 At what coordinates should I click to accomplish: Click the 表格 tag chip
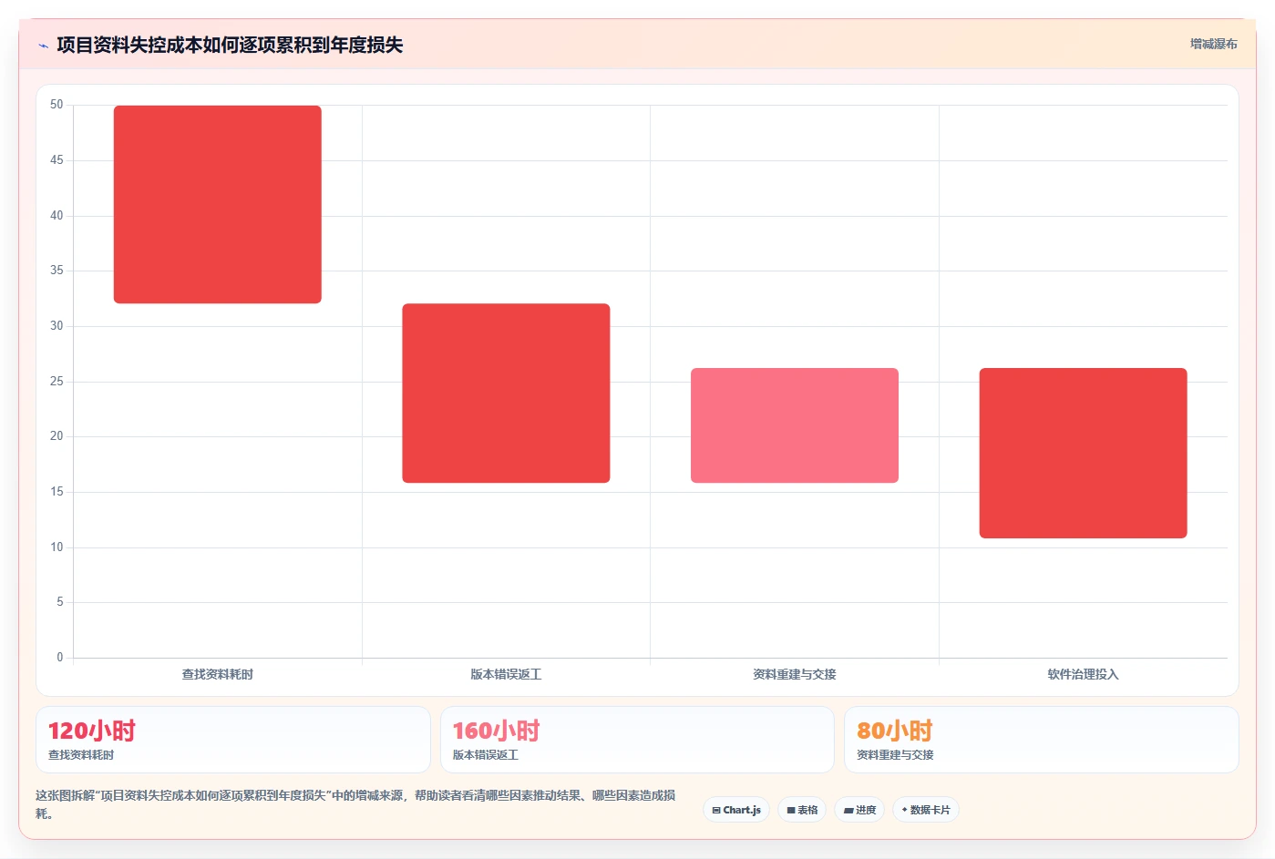(802, 810)
